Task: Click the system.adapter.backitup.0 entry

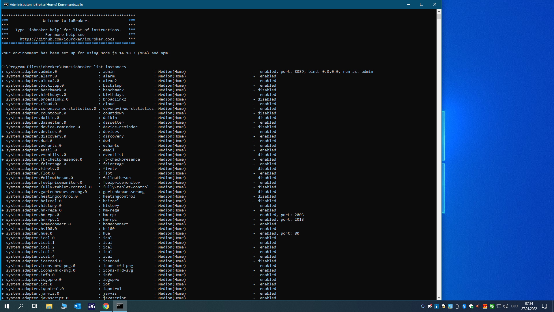Action: click(x=35, y=86)
